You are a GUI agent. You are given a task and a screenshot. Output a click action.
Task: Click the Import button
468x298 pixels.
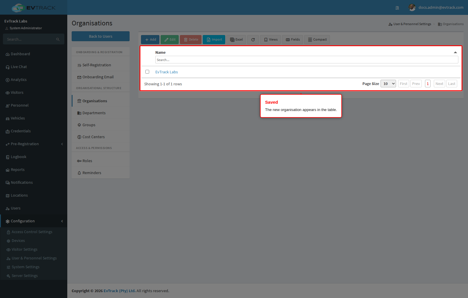(x=214, y=40)
